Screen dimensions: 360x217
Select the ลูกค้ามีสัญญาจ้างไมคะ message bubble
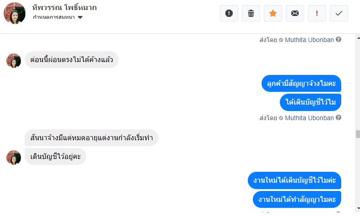coord(302,84)
